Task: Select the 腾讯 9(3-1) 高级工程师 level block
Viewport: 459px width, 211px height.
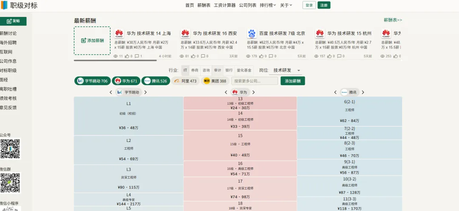Action: pyautogui.click(x=349, y=167)
